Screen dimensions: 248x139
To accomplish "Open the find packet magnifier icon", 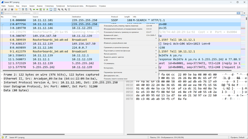I will click(x=30, y=10).
